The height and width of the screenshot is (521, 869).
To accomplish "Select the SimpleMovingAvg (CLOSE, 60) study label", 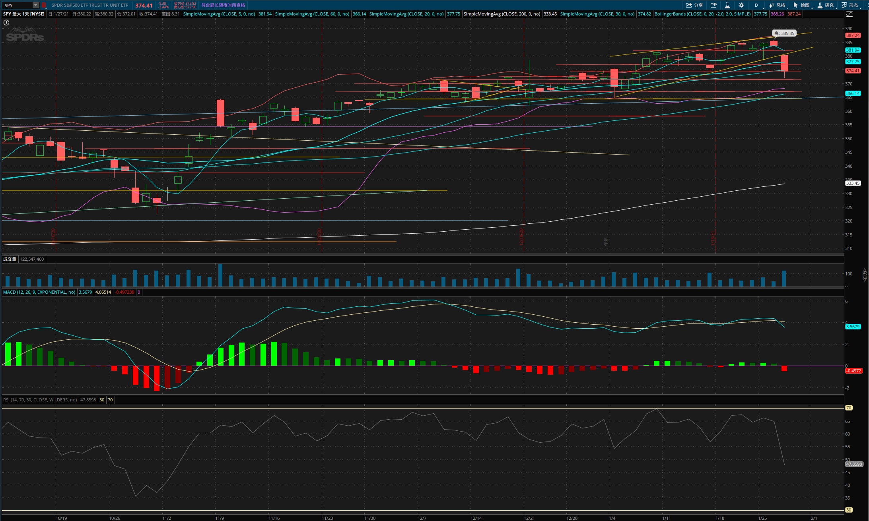I will point(312,14).
